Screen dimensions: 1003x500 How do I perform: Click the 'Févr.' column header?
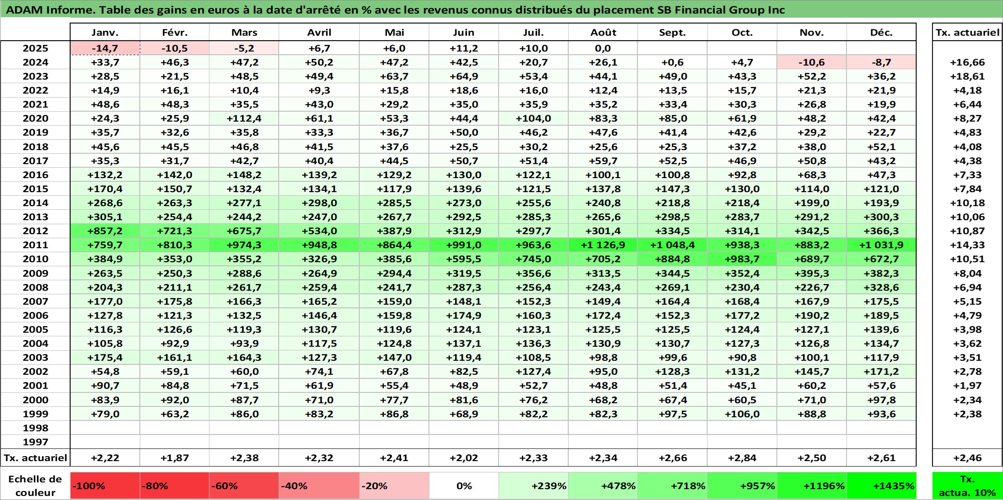point(175,33)
